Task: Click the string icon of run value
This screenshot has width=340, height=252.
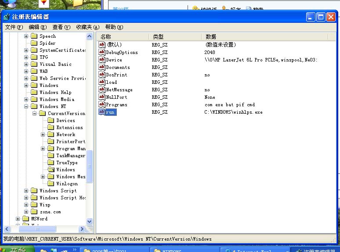Action: 102,112
